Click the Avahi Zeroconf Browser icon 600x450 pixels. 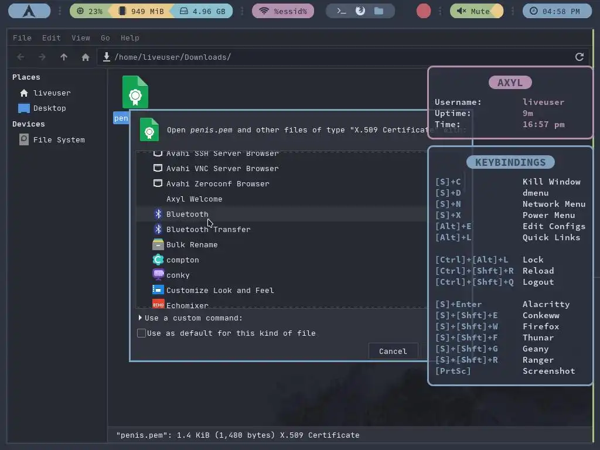click(x=158, y=183)
